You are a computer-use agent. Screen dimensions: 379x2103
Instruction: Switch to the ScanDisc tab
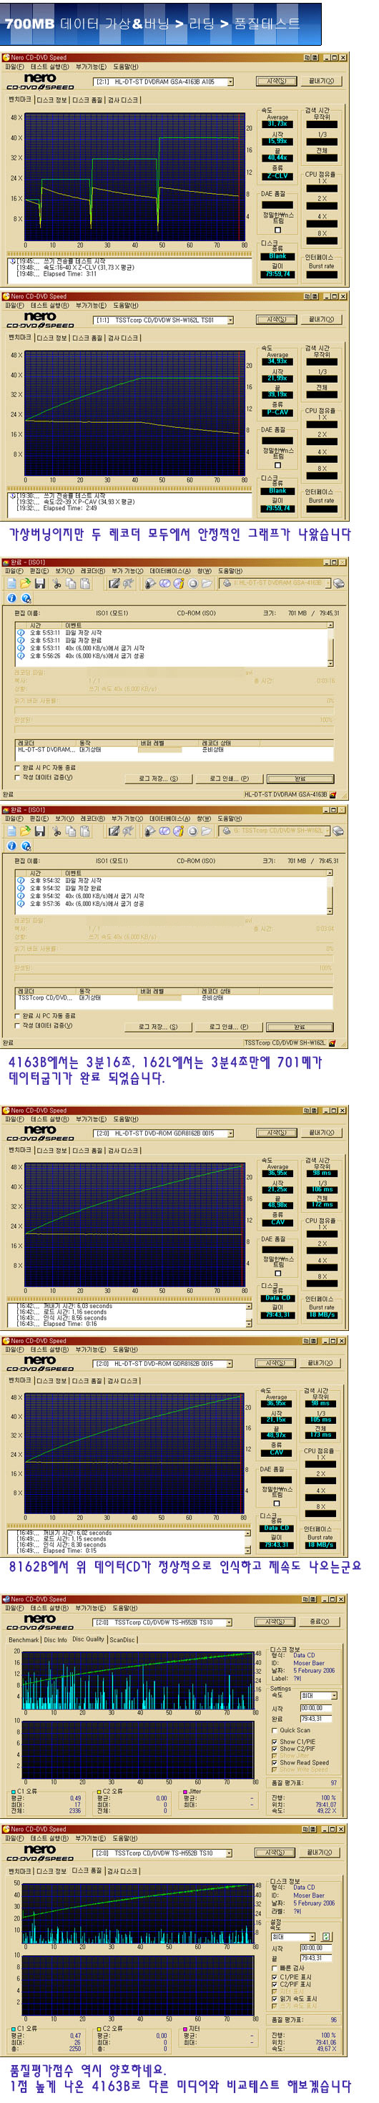click(122, 1639)
